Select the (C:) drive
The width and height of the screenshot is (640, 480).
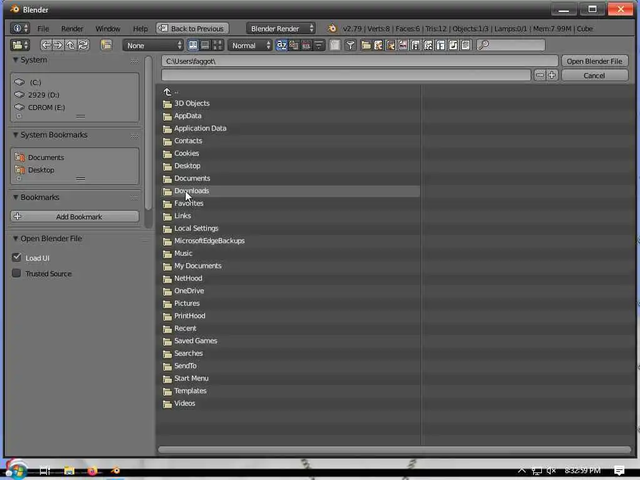coord(75,82)
